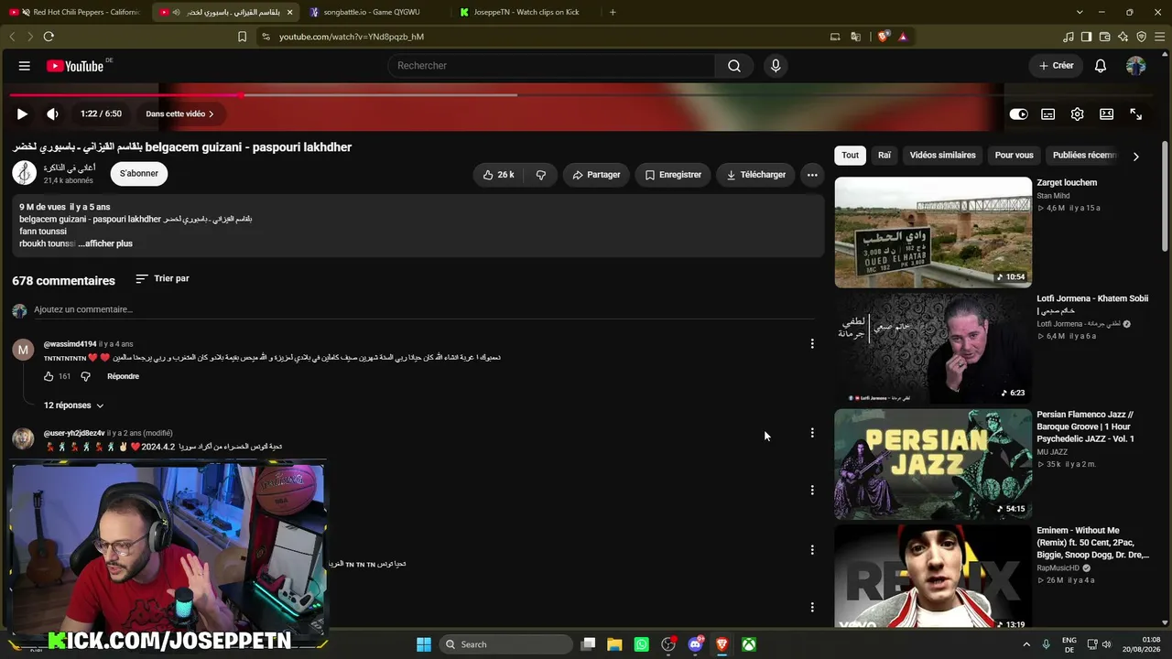Open the account avatar menu
This screenshot has height=659, width=1172.
pos(1135,66)
